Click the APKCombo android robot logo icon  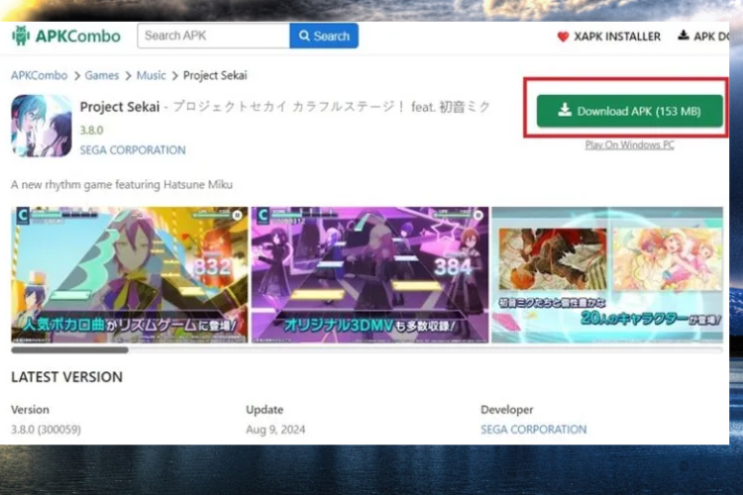[21, 36]
